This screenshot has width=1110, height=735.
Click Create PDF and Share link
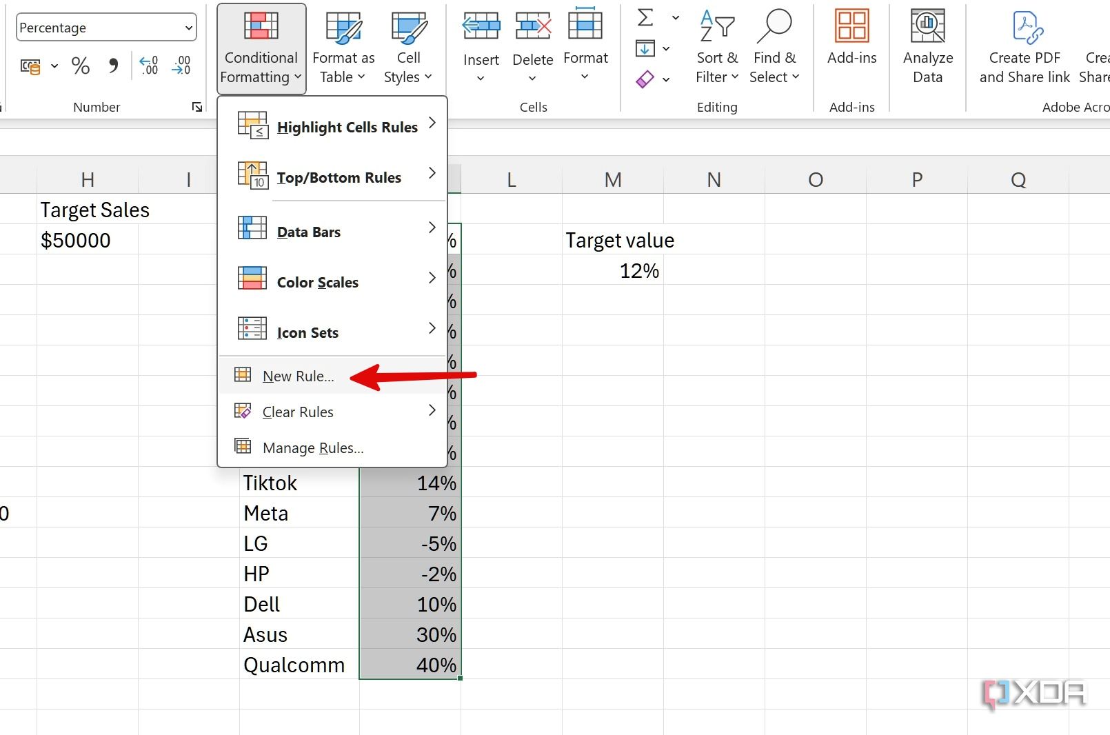click(x=1025, y=47)
